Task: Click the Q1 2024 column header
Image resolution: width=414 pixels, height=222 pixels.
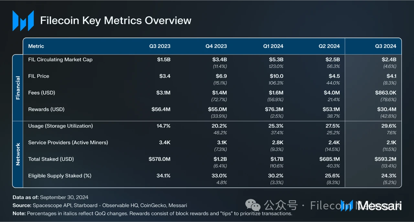Action: tap(273, 46)
